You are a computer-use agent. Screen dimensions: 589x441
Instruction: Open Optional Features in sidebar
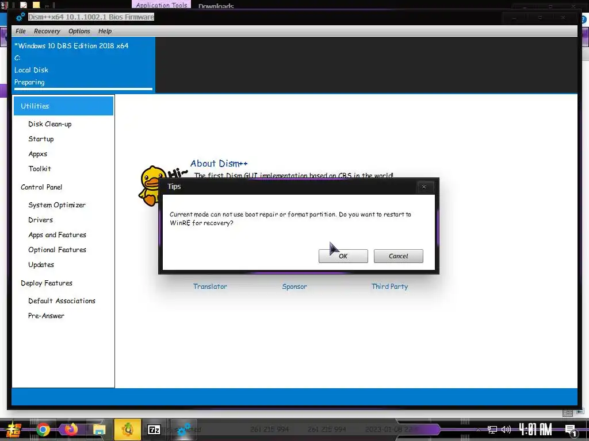click(x=57, y=250)
